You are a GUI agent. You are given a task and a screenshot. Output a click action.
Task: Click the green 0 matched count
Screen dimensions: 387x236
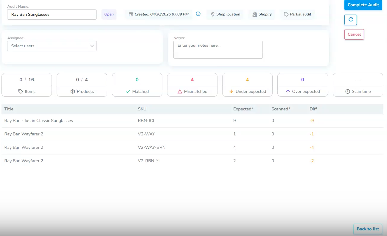pyautogui.click(x=137, y=79)
